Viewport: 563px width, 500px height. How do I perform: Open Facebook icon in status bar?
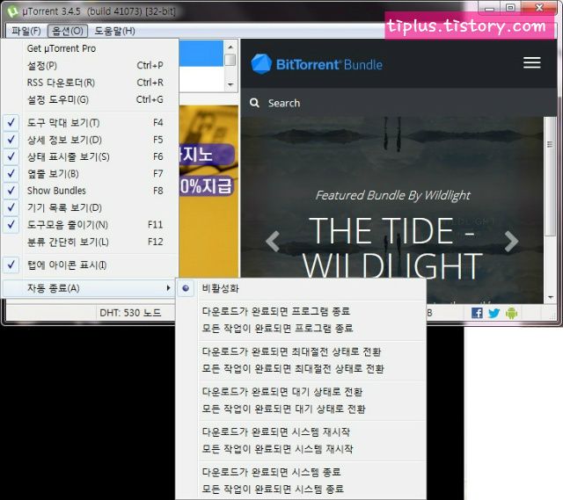[x=477, y=313]
